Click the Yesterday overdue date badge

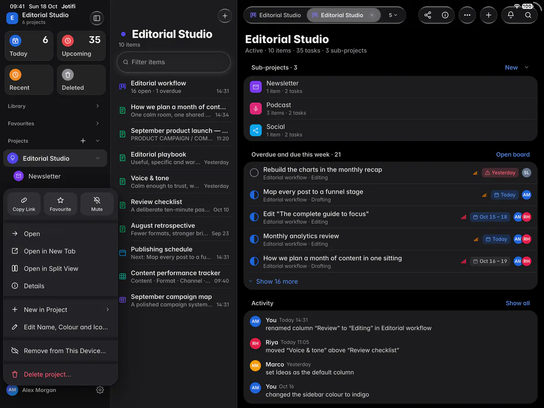tap(500, 173)
